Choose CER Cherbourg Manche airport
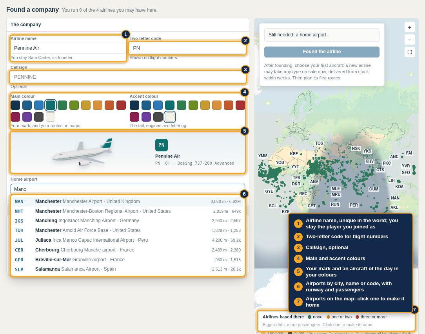Viewport: 425px width, 334px height. pos(128,250)
